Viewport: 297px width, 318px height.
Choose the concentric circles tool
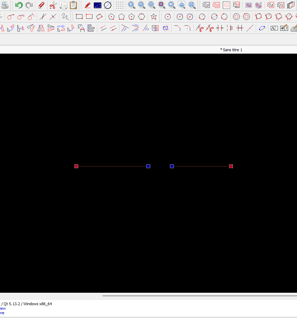click(236, 17)
